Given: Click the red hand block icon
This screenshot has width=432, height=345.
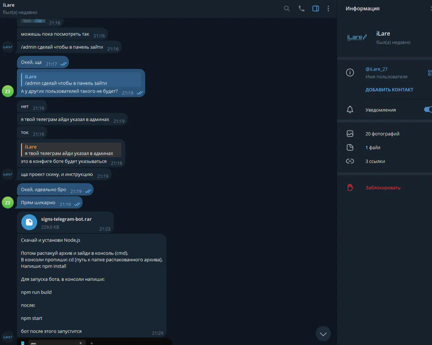Looking at the screenshot, I should coord(350,188).
